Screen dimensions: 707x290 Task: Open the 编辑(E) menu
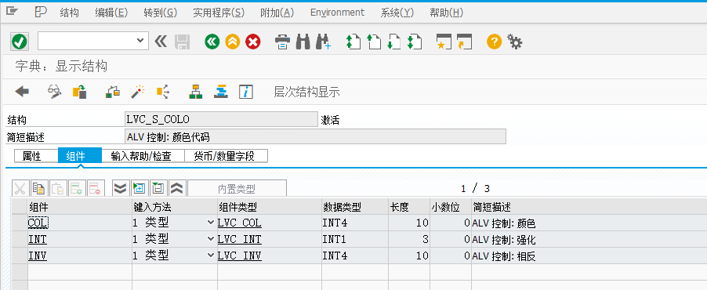pos(111,13)
